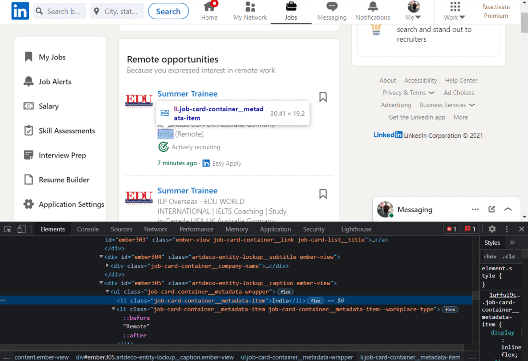The height and width of the screenshot is (361, 528).
Task: Open the first Summer Trainee job title
Action: pyautogui.click(x=187, y=94)
